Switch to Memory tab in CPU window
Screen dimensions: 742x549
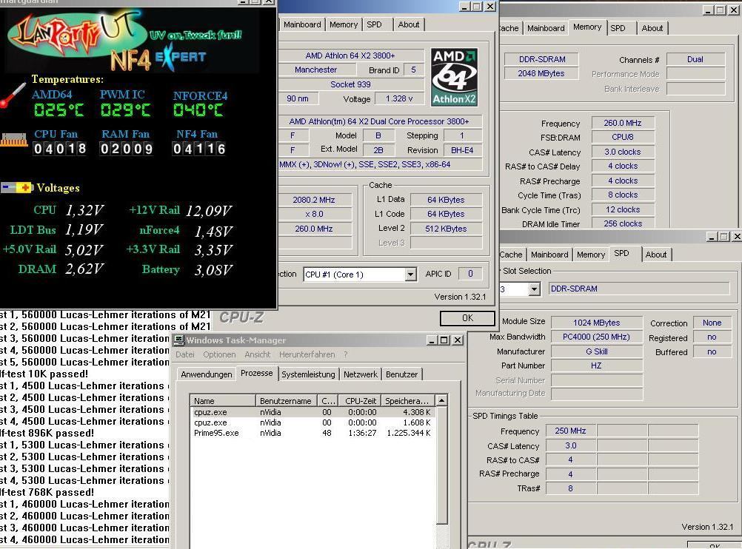[x=344, y=24]
